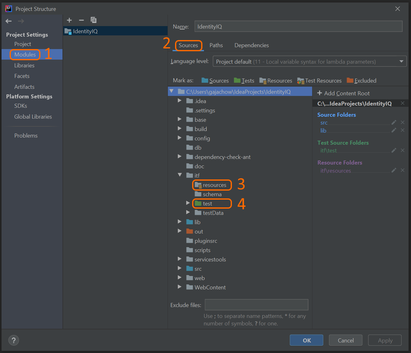Open help with question mark button

tap(14, 340)
